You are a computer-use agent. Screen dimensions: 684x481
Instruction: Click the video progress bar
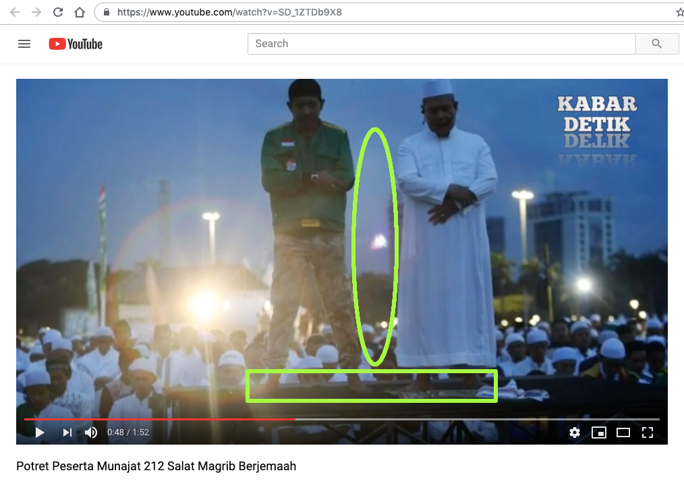coord(405,419)
